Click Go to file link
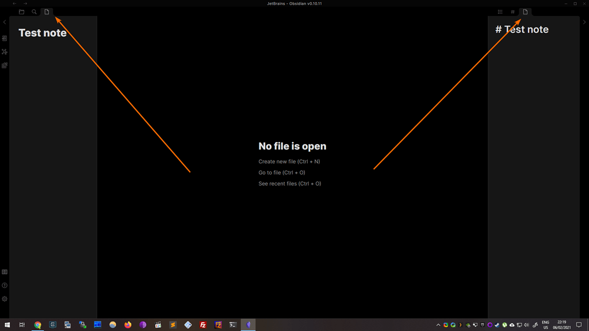Screen dimensions: 589x331 tap(282, 172)
